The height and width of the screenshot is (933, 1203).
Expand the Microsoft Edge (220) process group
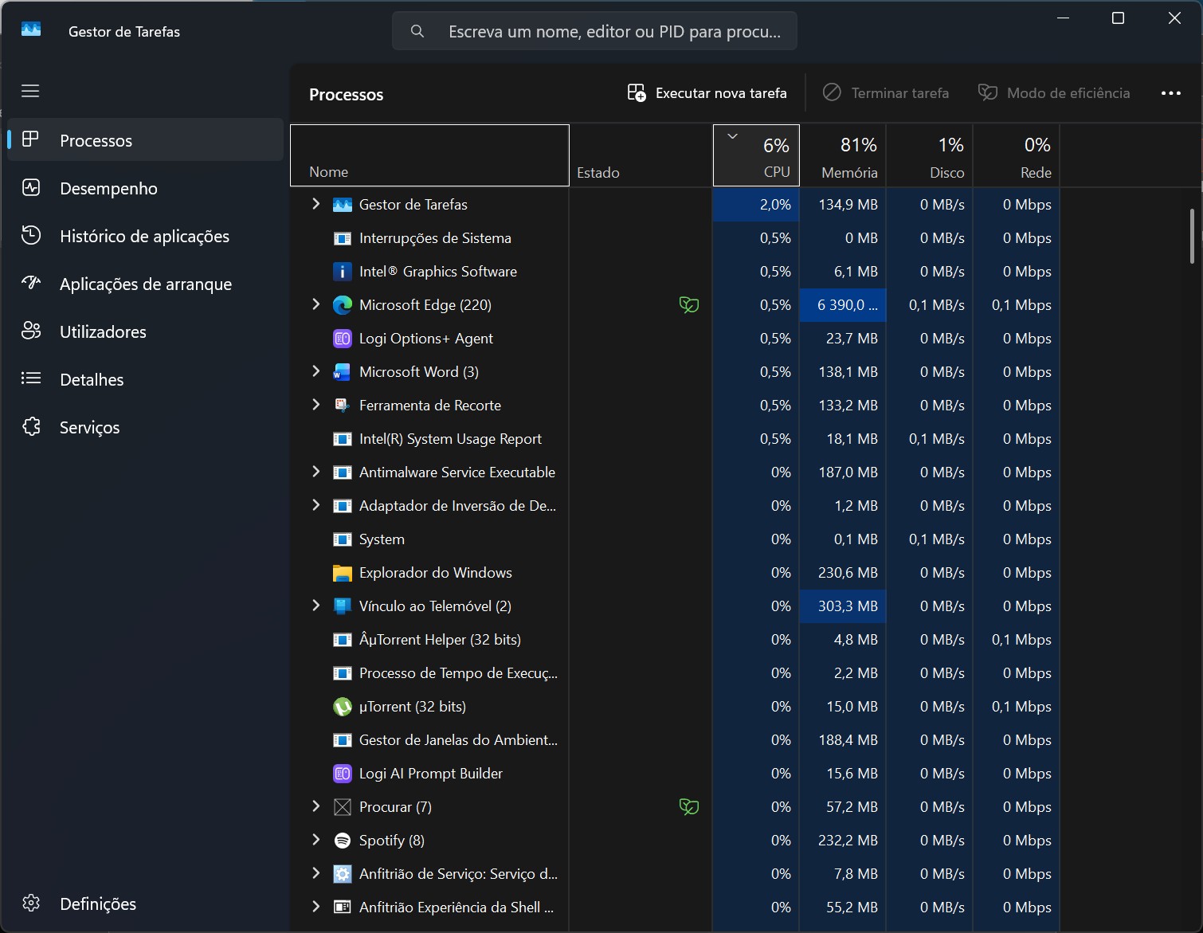316,304
